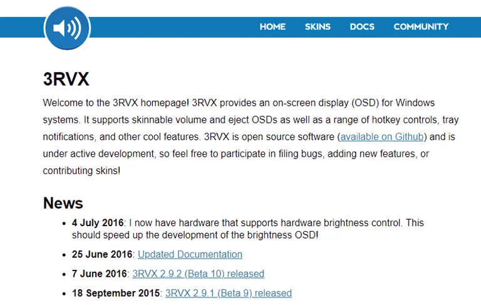The height and width of the screenshot is (305, 481).
Task: Click the '18 September 2015' news date
Action: point(116,293)
